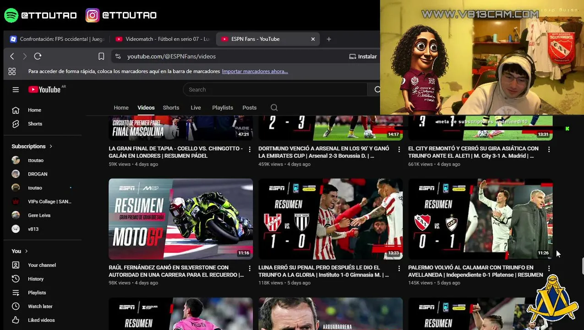This screenshot has height=330, width=584.
Task: Open the toutao subscription channel
Action: 35,188
